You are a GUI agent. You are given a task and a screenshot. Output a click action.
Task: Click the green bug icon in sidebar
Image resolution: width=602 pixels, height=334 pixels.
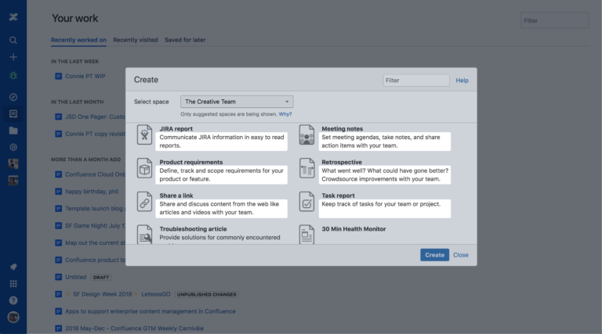tap(13, 75)
